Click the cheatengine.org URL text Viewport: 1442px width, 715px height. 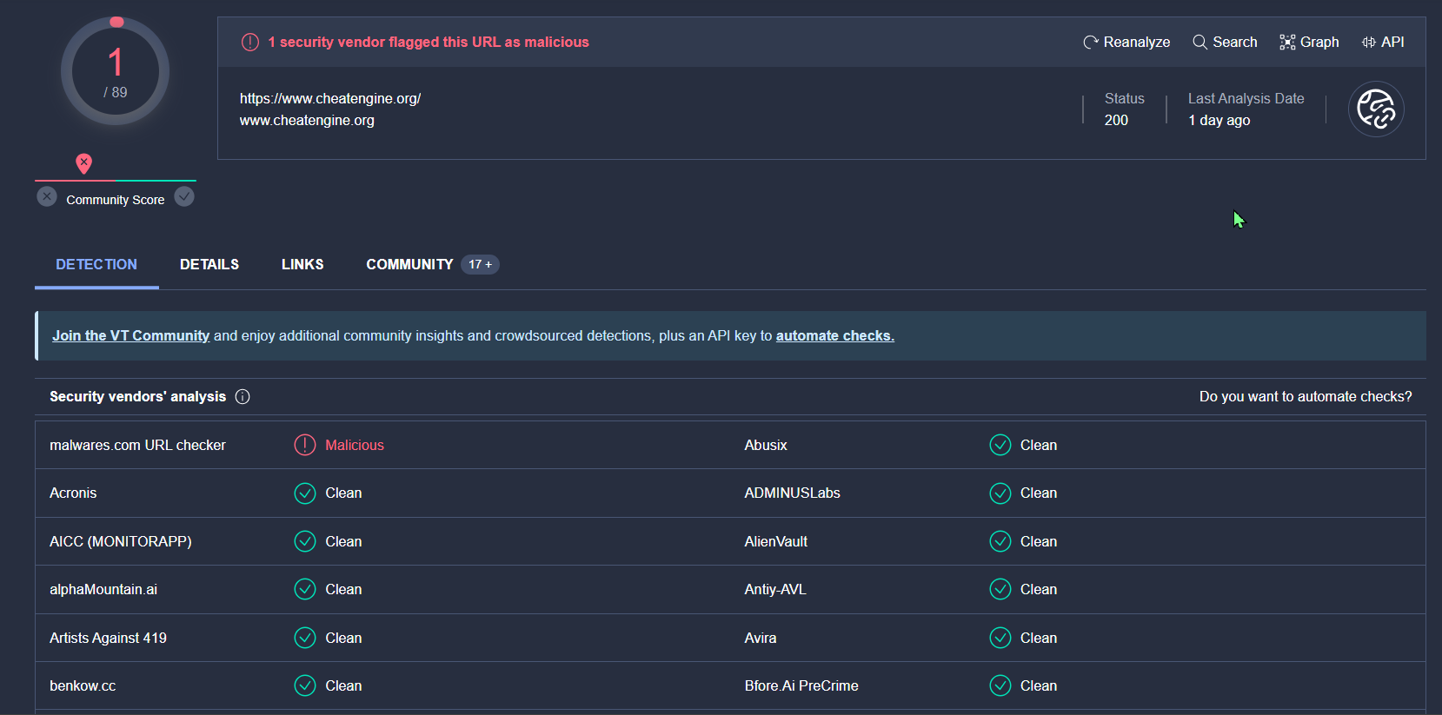tap(330, 98)
